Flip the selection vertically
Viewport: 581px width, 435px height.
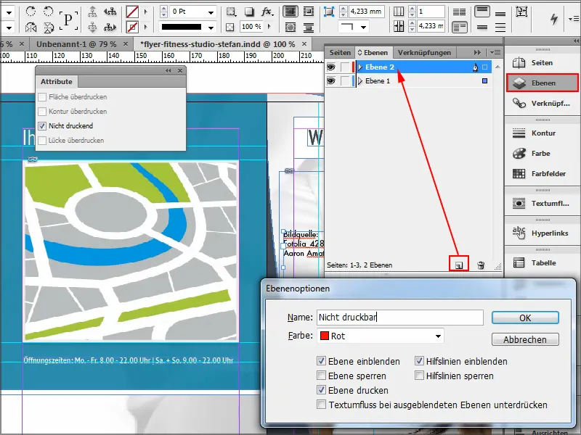(48, 27)
